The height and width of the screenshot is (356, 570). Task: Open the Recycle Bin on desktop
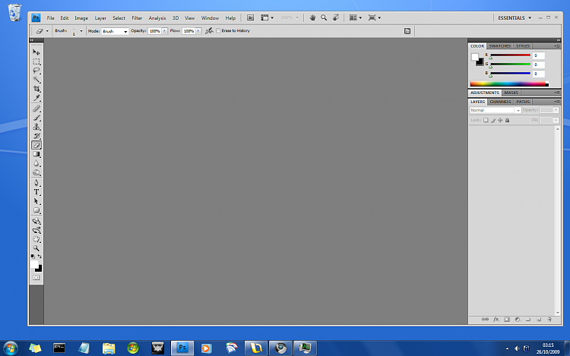(14, 12)
